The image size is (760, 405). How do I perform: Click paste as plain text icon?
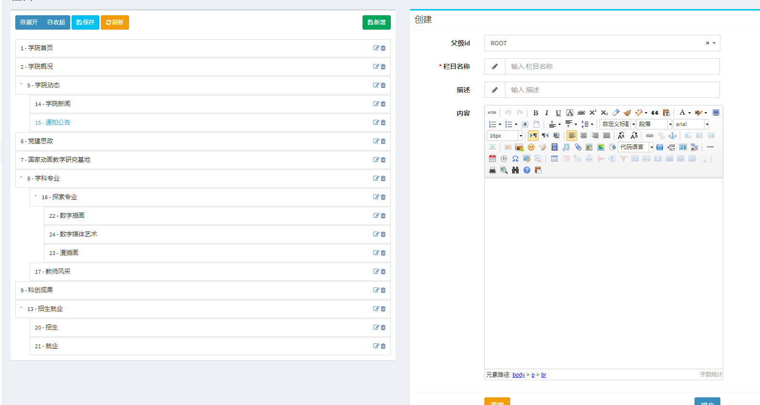tap(666, 113)
